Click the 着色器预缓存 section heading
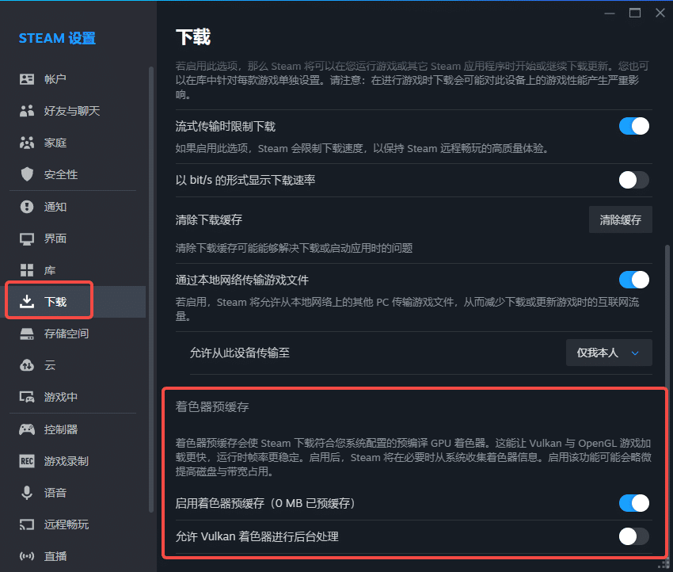Image resolution: width=673 pixels, height=572 pixels. 212,406
